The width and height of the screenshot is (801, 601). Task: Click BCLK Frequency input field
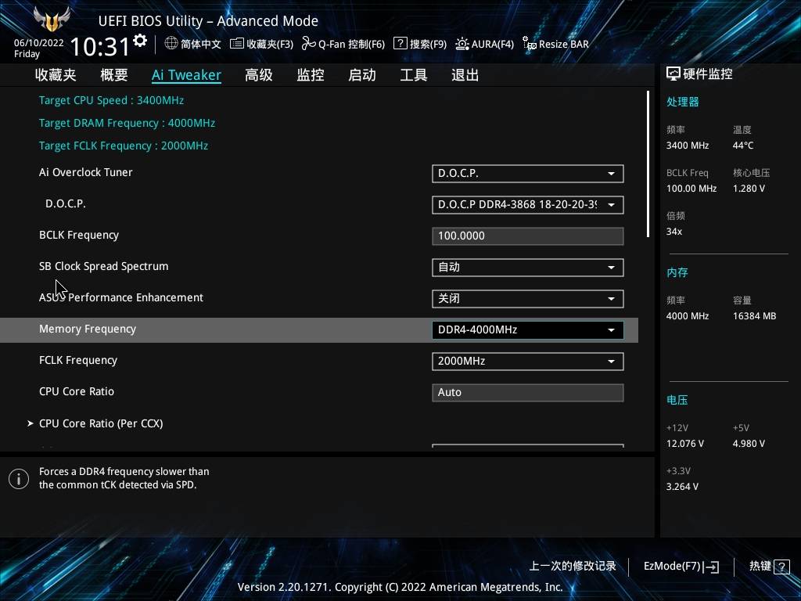528,236
